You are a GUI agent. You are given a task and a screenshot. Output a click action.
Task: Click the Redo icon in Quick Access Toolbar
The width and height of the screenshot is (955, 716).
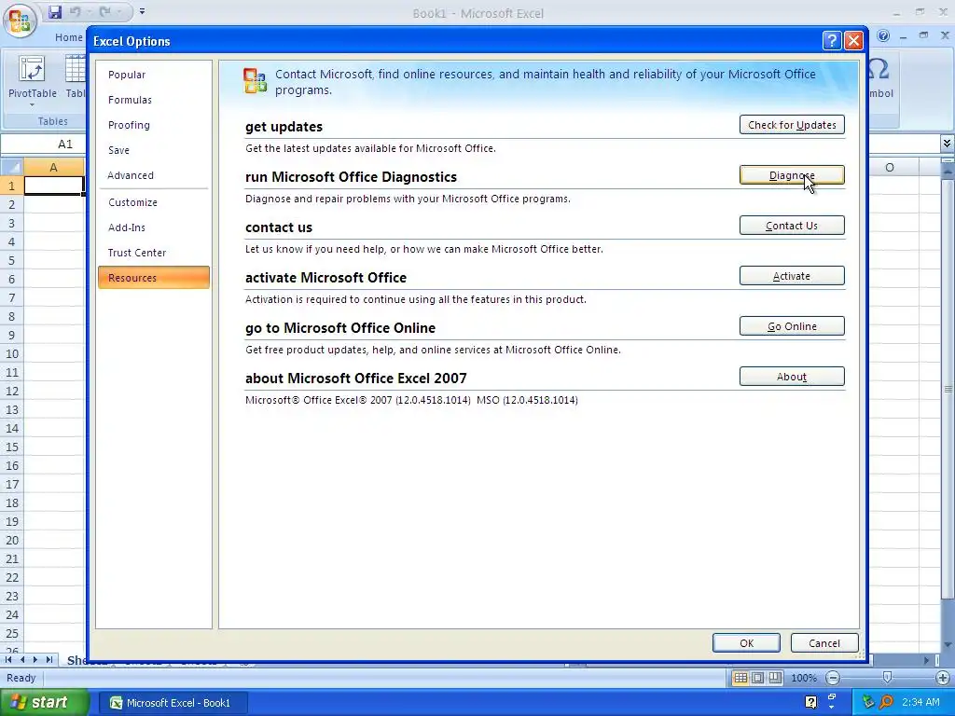[104, 11]
